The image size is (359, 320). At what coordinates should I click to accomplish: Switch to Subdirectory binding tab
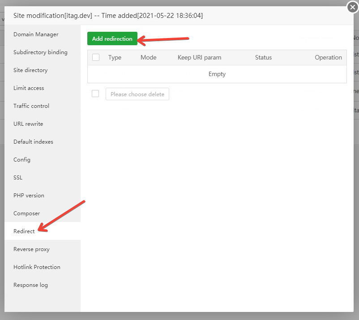[43, 52]
